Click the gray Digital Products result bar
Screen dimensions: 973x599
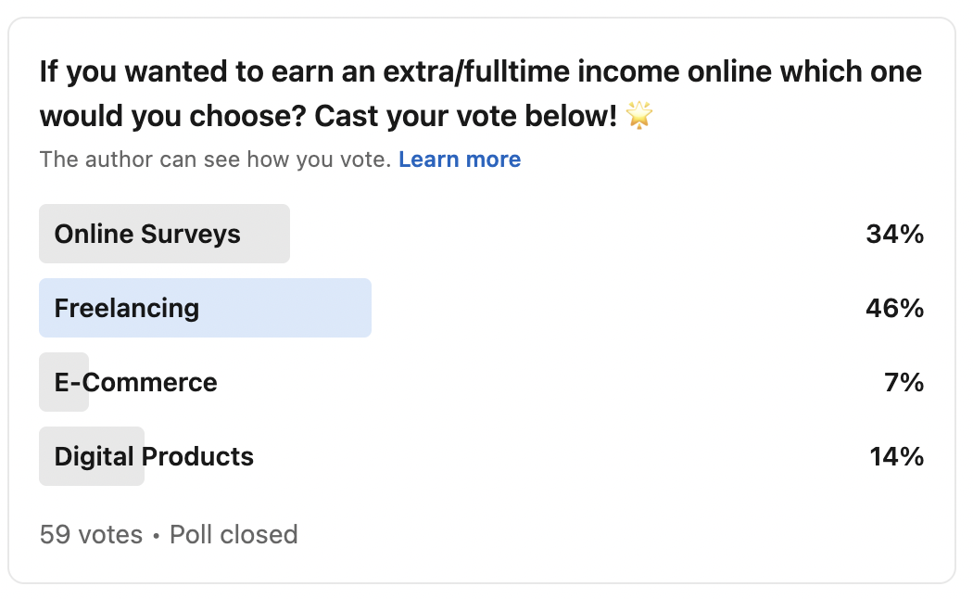92,456
